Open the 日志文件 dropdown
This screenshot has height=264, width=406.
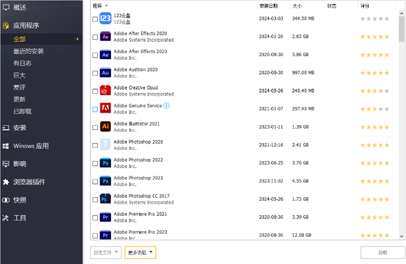click(106, 253)
